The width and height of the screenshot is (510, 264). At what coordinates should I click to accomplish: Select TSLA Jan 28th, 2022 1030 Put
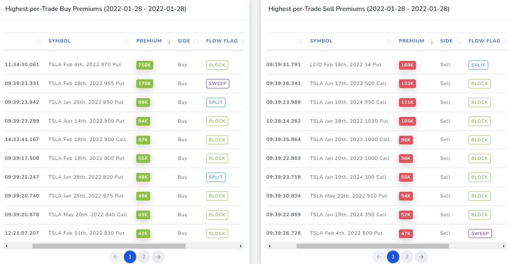(x=349, y=121)
